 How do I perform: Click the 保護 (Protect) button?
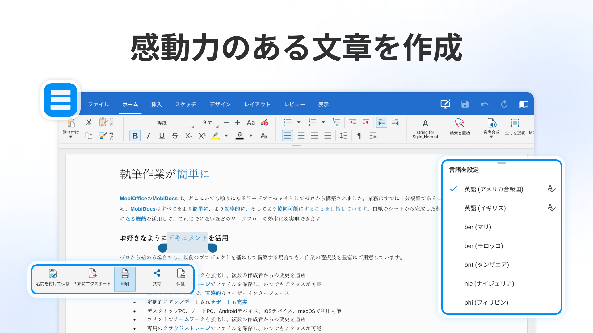181,278
